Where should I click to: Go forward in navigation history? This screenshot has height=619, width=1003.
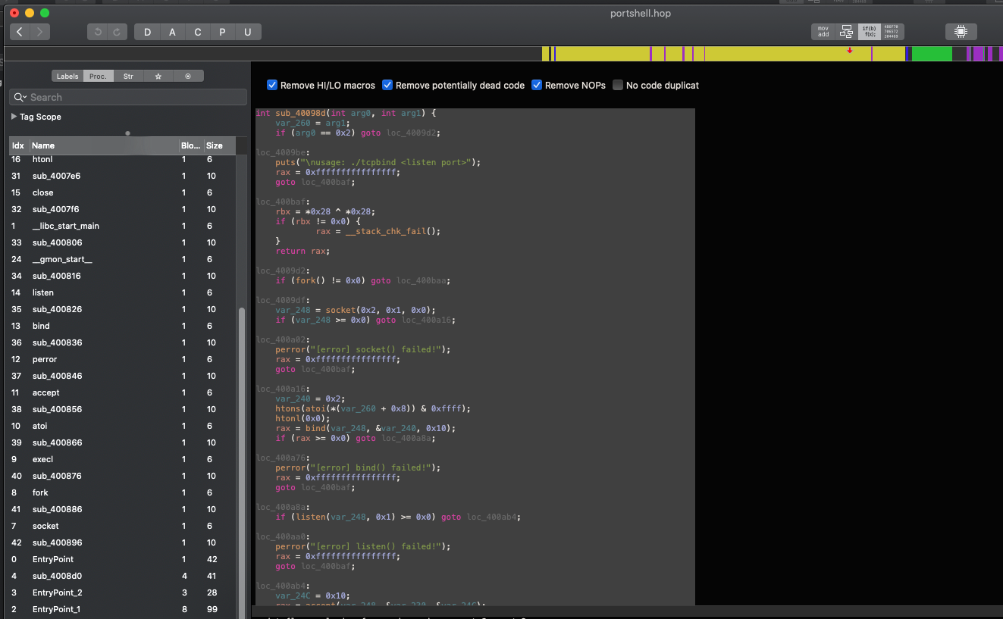40,32
